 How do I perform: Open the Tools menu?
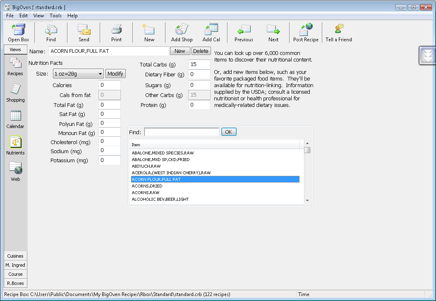pos(55,16)
